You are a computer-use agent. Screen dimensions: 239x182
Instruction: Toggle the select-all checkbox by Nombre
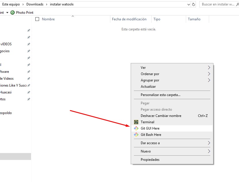point(37,19)
